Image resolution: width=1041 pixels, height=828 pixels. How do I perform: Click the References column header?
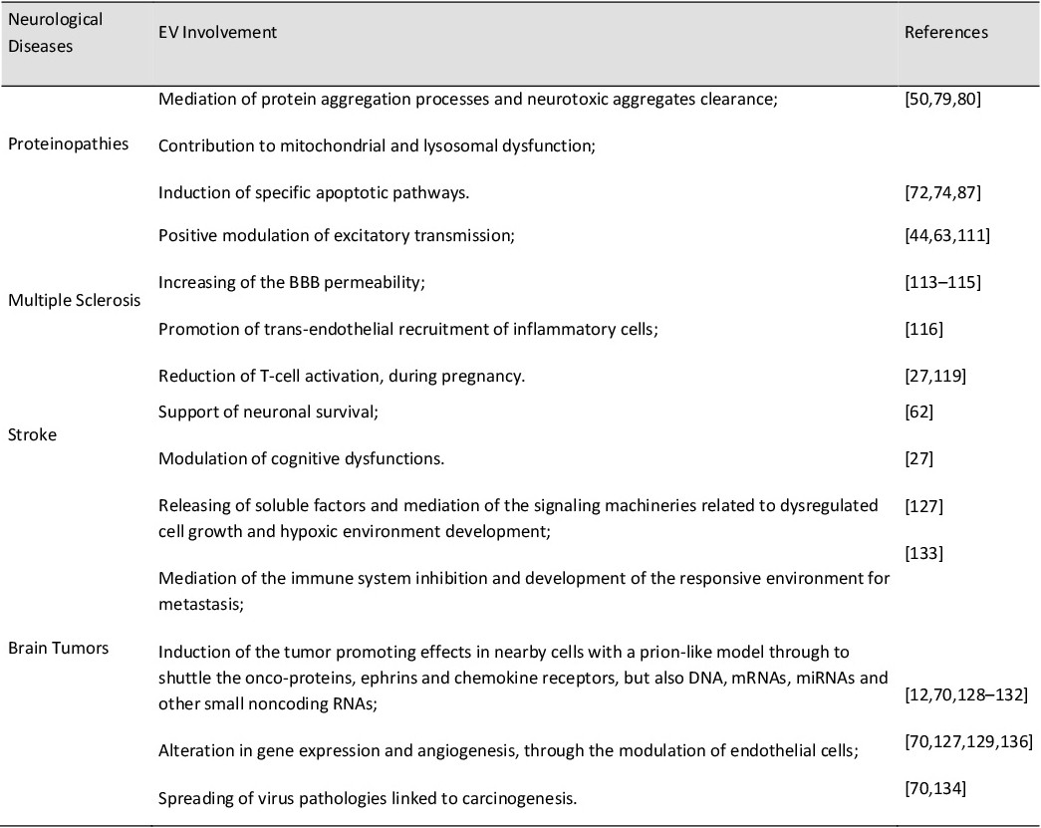[x=946, y=33]
